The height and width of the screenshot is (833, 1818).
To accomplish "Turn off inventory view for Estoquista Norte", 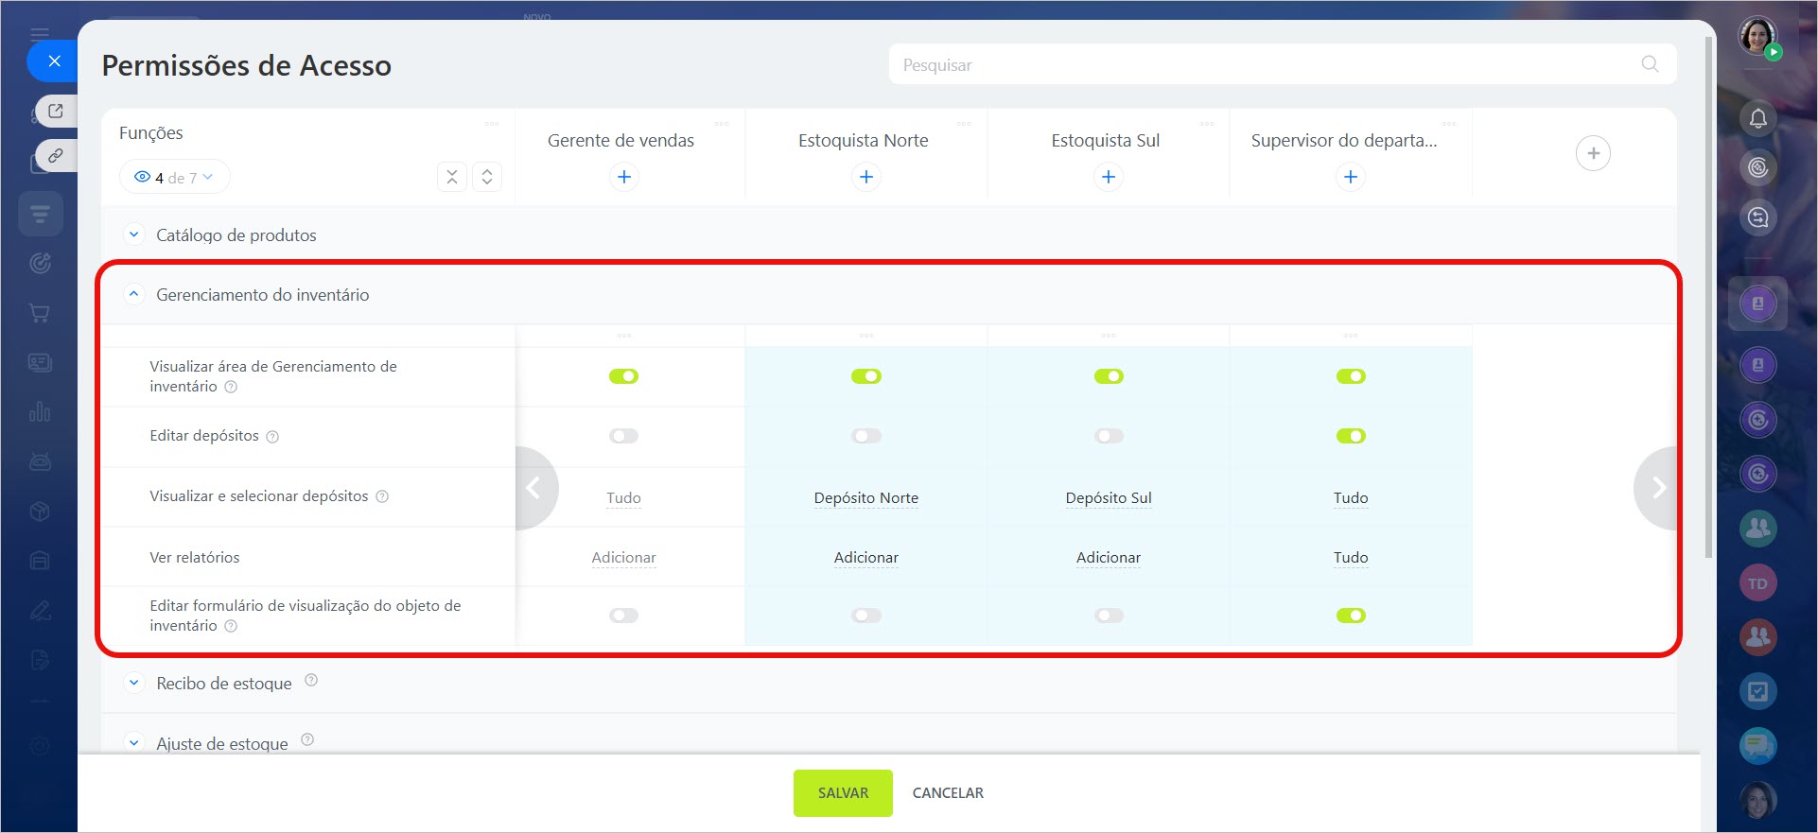I will tap(865, 376).
